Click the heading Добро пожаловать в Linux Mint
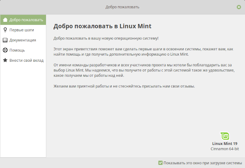Image resolution: width=245 pixels, height=168 pixels. (x=102, y=26)
